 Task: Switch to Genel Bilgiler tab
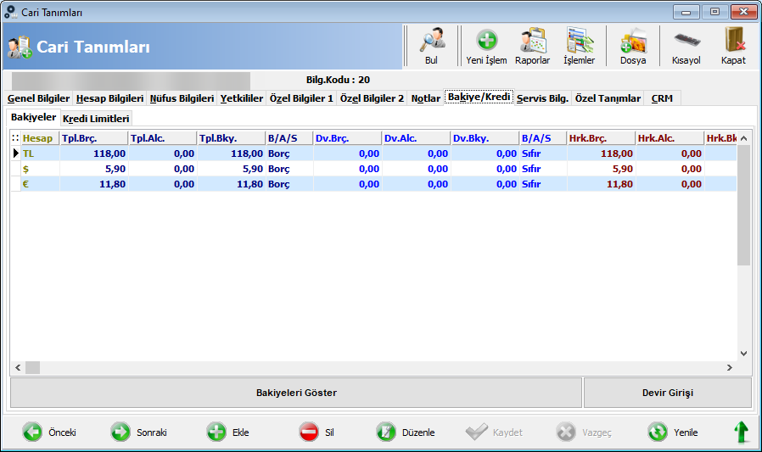tap(38, 98)
